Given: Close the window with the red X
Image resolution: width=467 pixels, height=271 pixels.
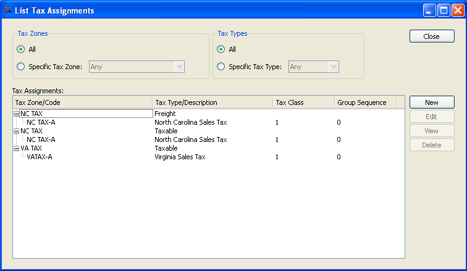Looking at the screenshot, I should (x=458, y=10).
